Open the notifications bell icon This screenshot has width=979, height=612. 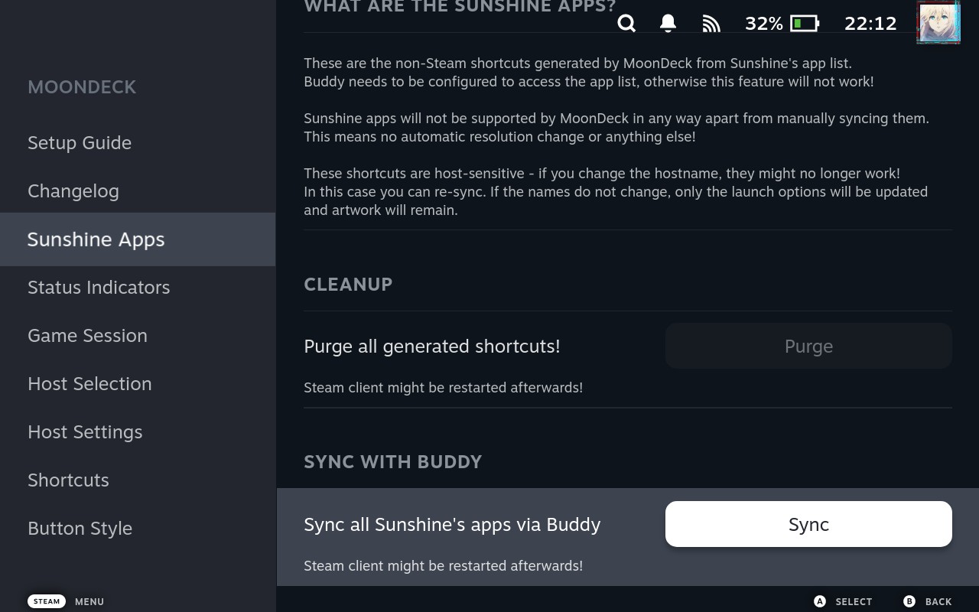coord(668,24)
